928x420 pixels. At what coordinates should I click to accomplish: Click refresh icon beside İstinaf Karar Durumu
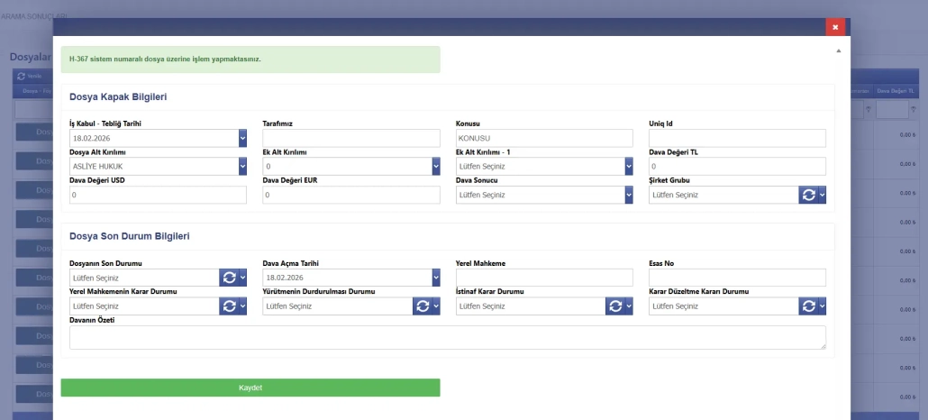(x=615, y=306)
